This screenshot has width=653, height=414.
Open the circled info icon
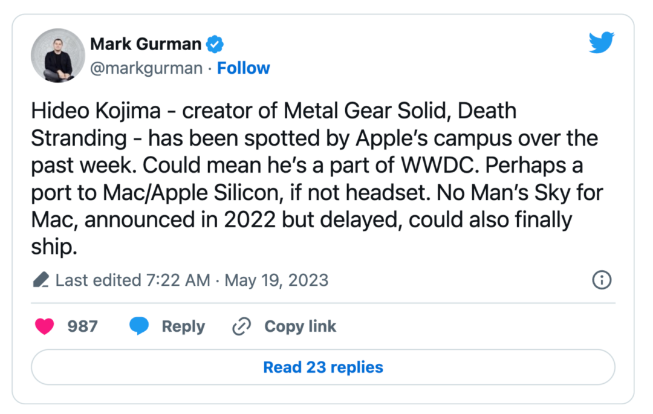point(602,280)
